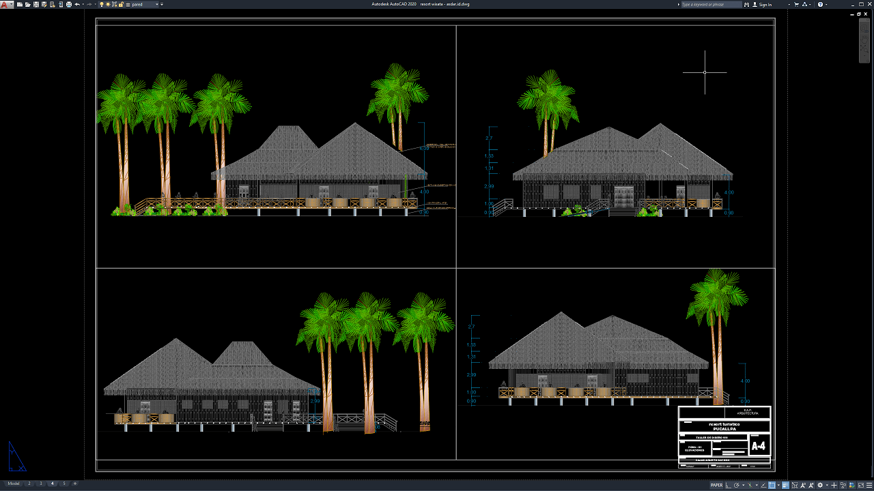Expand the 'pared' layer dropdown

(x=157, y=4)
